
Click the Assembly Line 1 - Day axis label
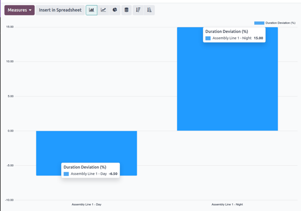87,204
